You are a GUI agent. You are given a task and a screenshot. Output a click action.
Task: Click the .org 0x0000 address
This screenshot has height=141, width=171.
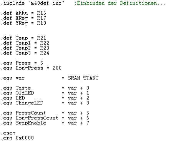click(25, 138)
